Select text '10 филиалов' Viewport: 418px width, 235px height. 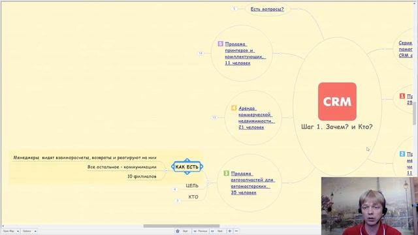click(142, 176)
